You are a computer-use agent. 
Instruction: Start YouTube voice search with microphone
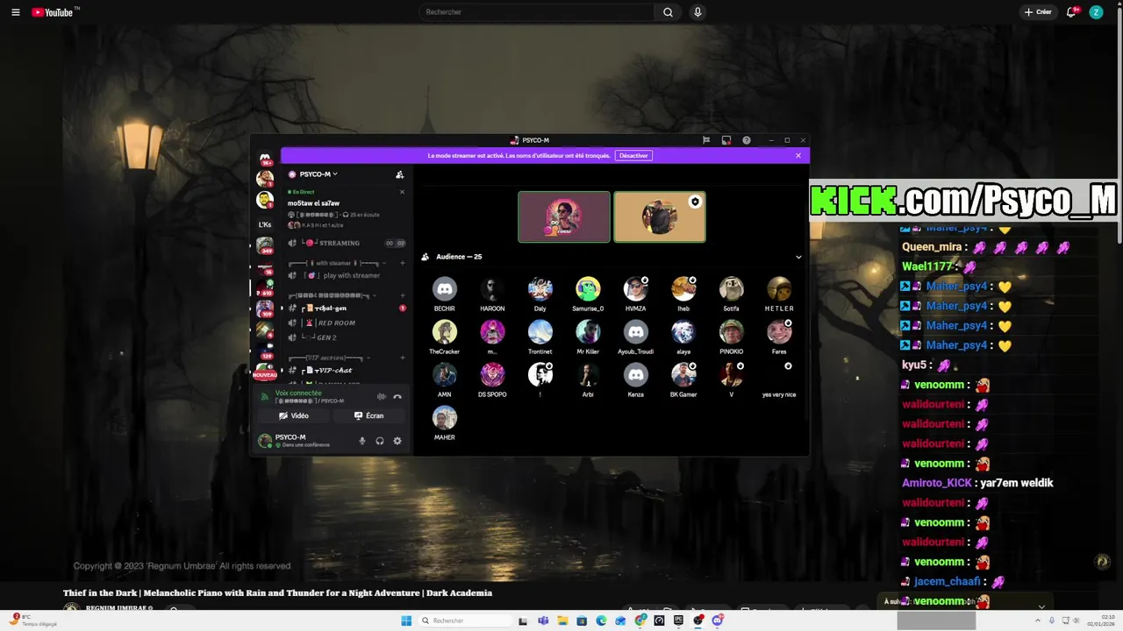pos(697,12)
